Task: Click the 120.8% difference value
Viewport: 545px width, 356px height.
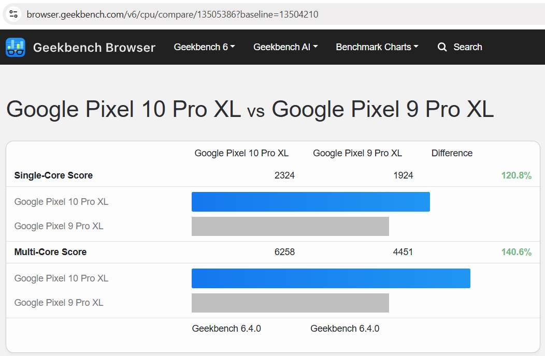Action: [516, 175]
